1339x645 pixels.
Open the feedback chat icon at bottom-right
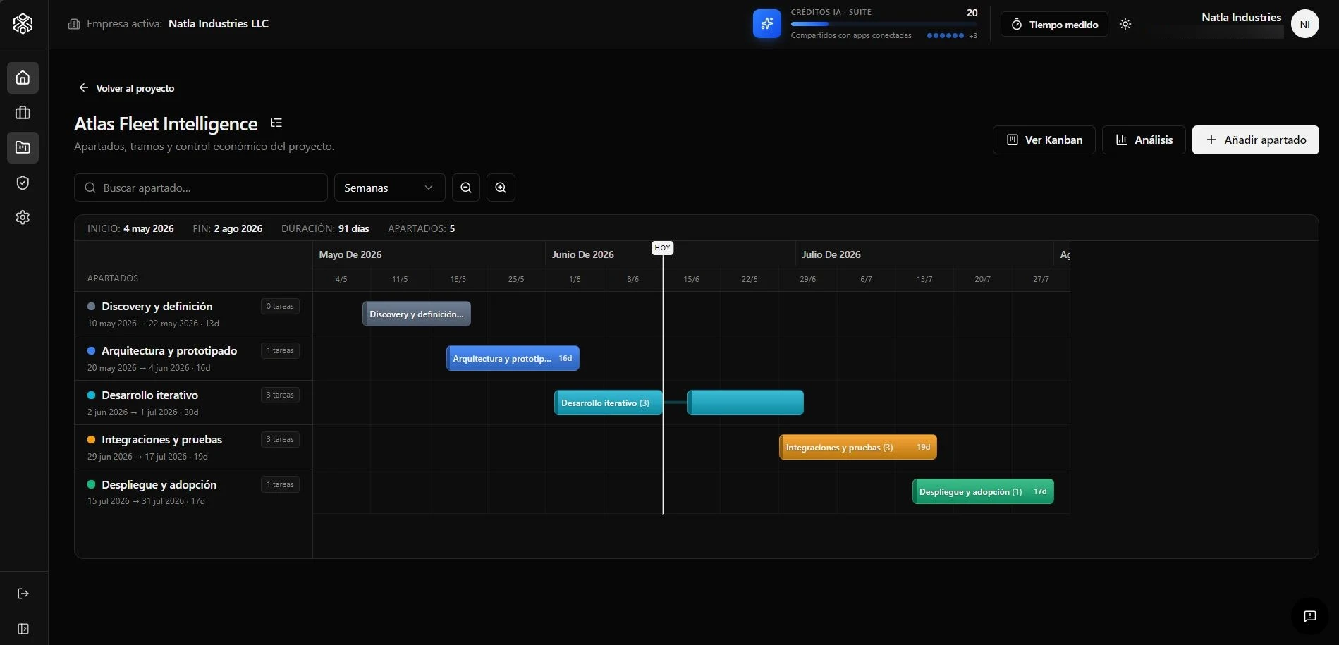[x=1309, y=616]
